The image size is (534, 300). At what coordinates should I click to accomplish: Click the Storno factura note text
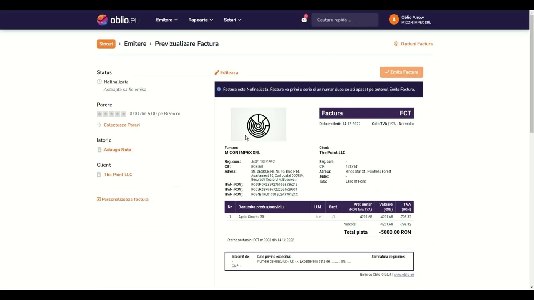(x=261, y=240)
